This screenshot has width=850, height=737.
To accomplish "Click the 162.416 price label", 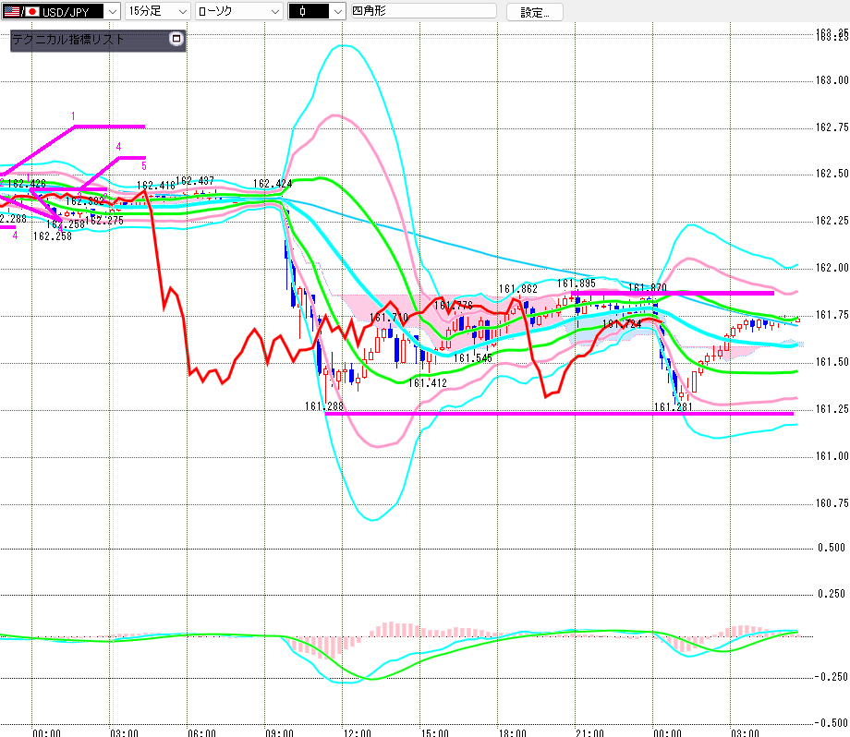I will point(156,186).
